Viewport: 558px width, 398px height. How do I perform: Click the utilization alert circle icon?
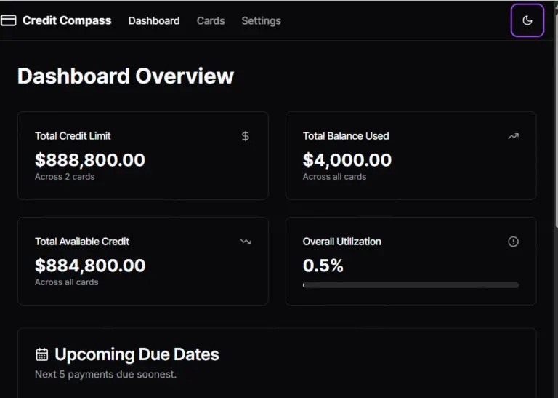pos(513,242)
